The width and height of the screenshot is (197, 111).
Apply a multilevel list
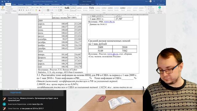tap(51, 7)
